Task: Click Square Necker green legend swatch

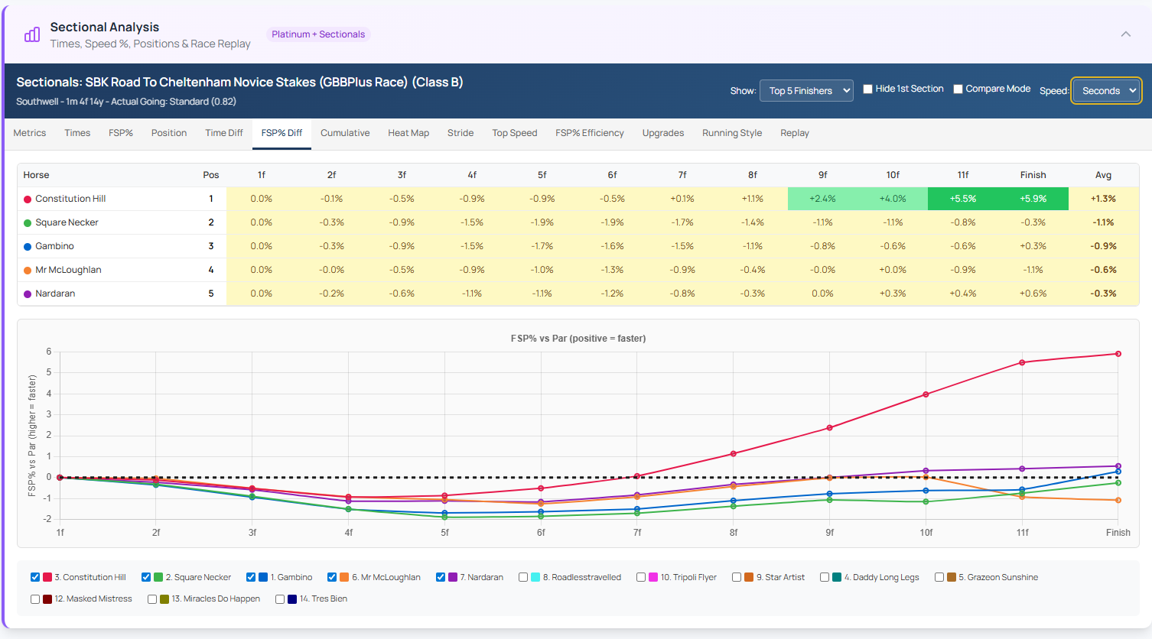Action: pyautogui.click(x=158, y=577)
